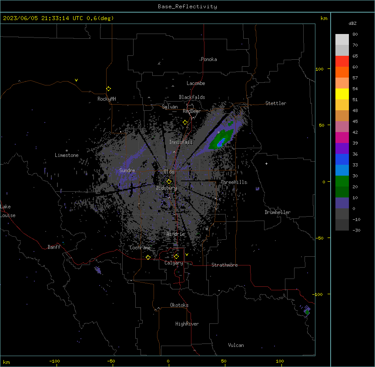Click the Base_Reflectivity title text

187,7
